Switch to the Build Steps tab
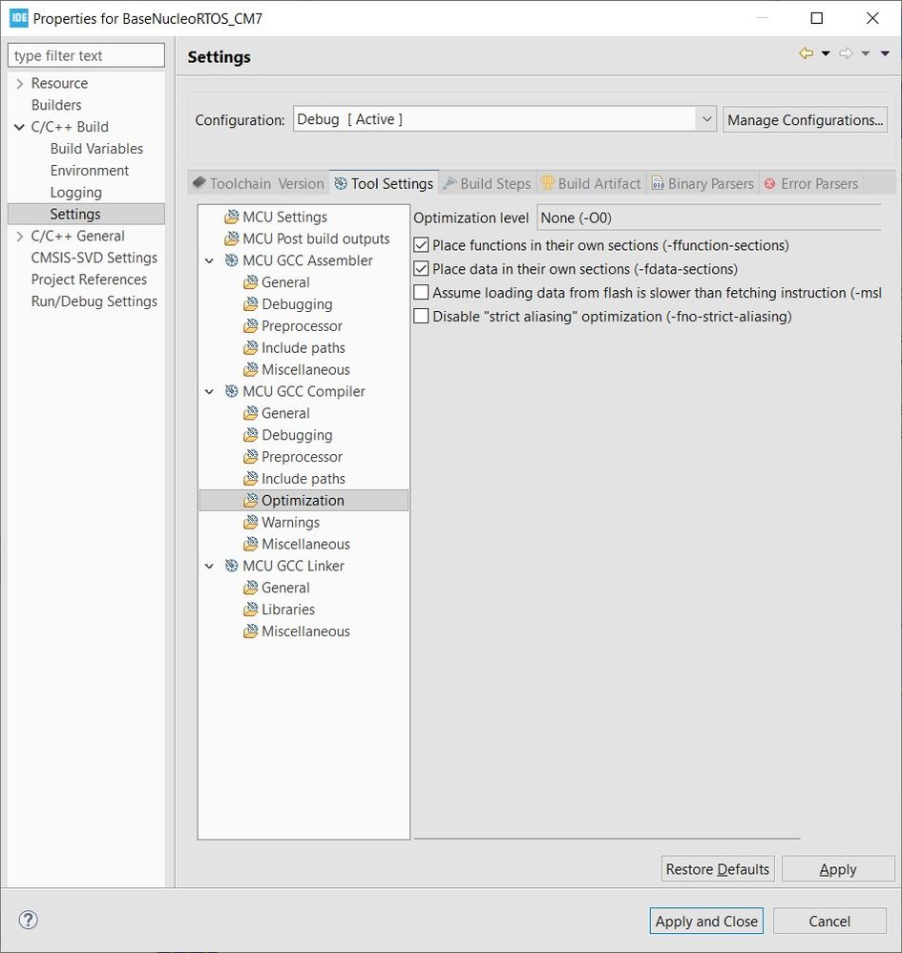 487,183
